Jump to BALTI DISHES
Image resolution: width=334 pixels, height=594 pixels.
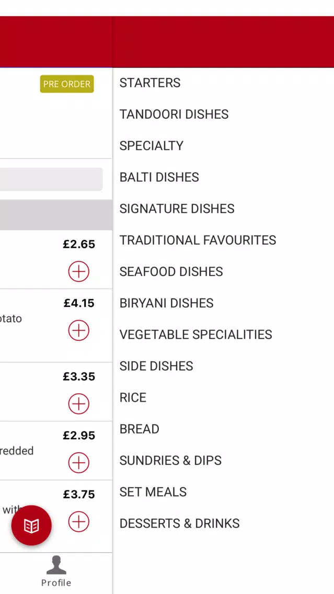point(159,177)
